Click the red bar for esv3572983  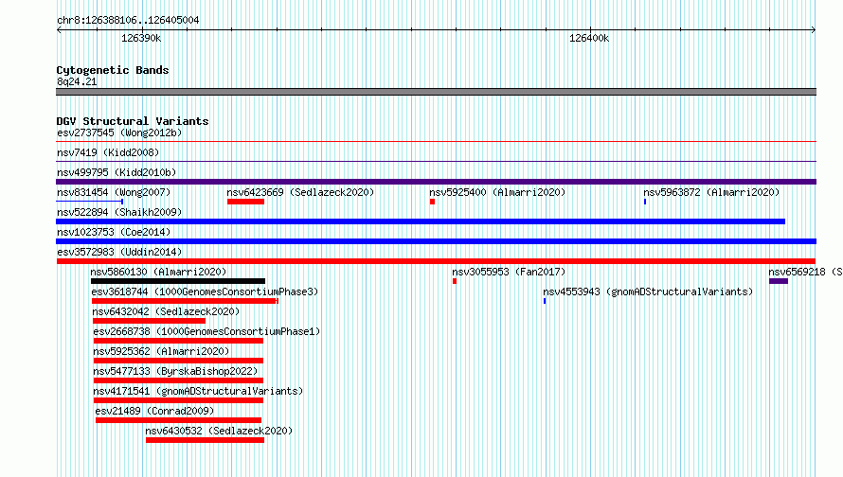coord(436,261)
